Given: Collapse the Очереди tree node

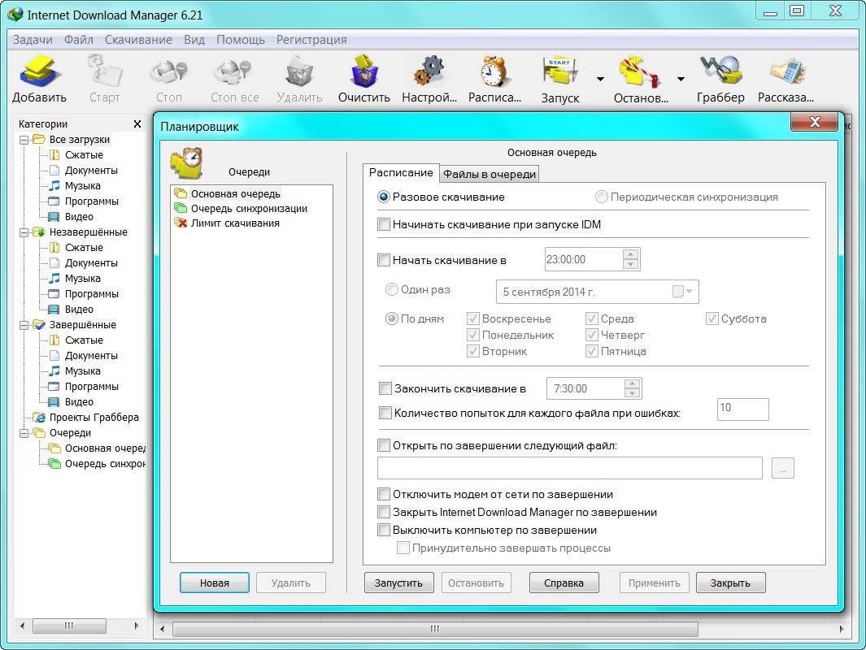Looking at the screenshot, I should 24,433.
